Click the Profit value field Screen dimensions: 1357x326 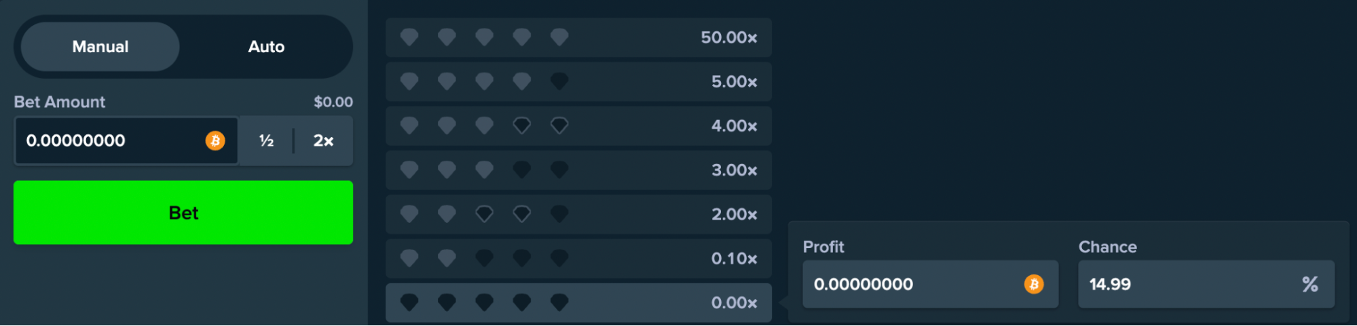pyautogui.click(x=910, y=285)
